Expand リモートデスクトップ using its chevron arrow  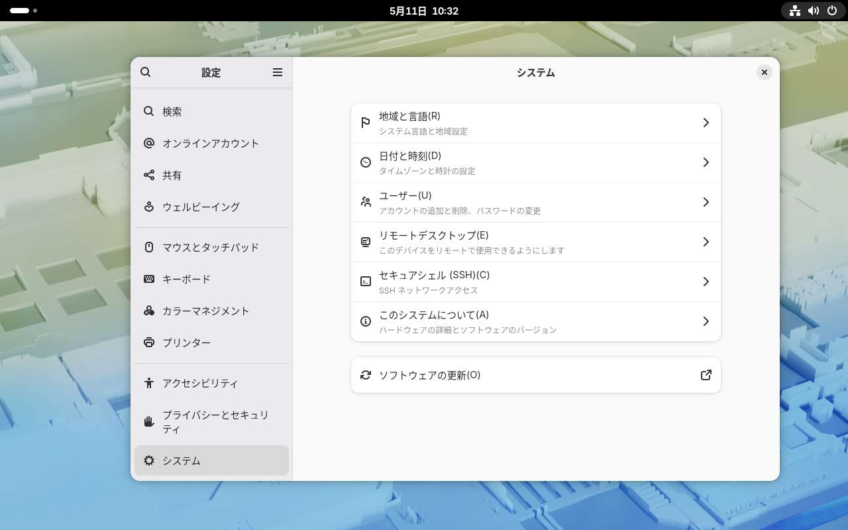click(x=706, y=242)
